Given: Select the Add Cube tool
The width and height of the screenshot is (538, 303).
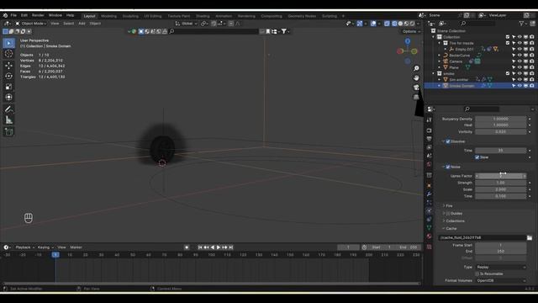Looking at the screenshot, I should click(9, 132).
